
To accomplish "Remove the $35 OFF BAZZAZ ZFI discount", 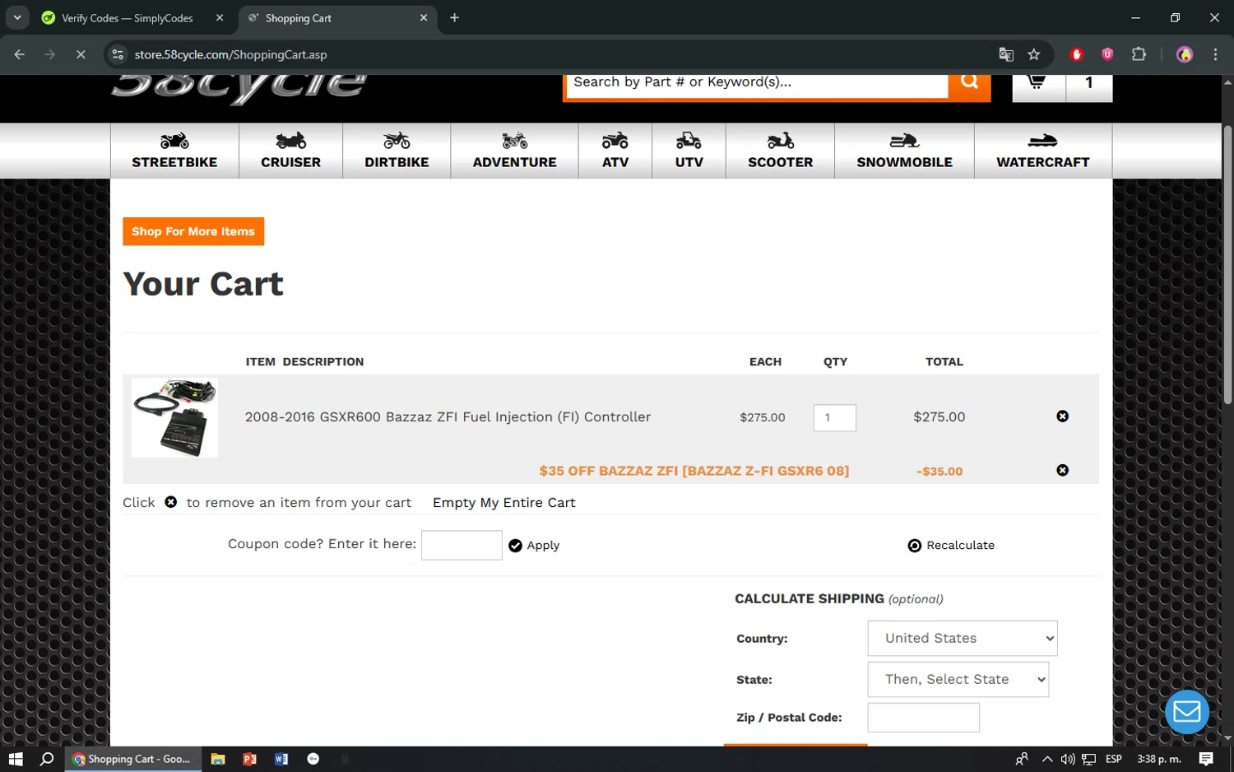I will (x=1063, y=470).
